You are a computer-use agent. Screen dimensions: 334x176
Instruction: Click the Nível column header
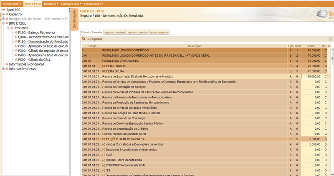(298, 46)
